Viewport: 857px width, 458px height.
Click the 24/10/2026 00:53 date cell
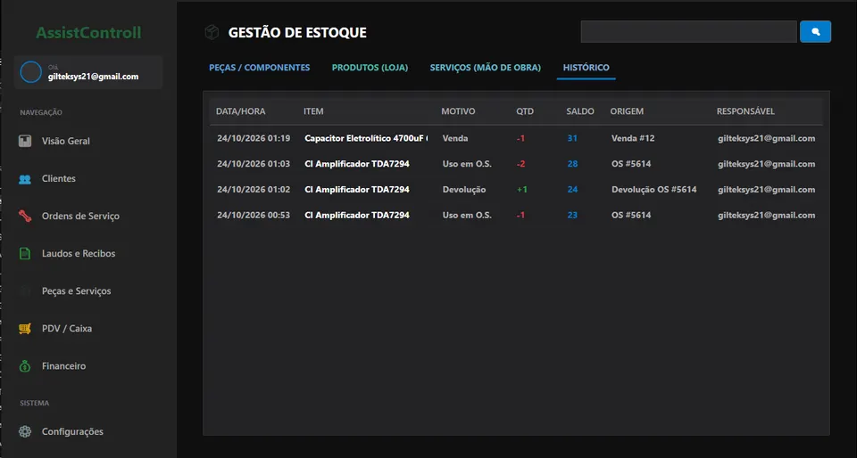tap(254, 216)
